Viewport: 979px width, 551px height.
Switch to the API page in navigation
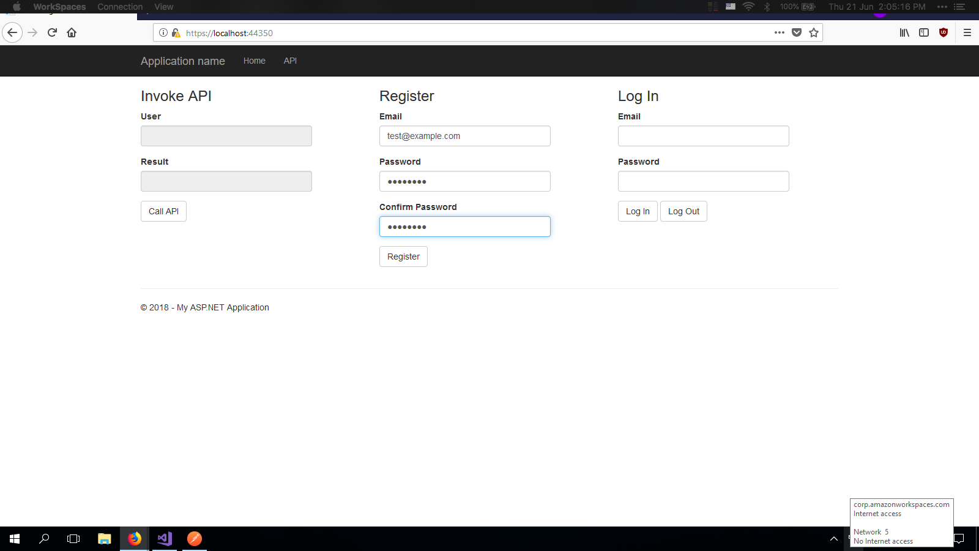290,61
